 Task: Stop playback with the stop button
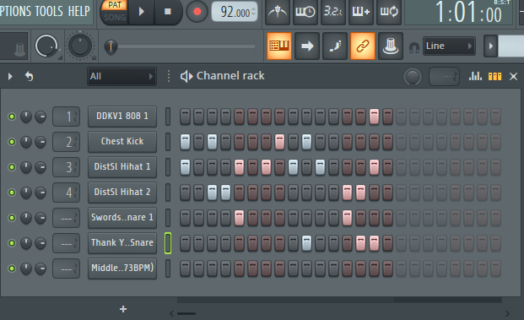[x=168, y=12]
